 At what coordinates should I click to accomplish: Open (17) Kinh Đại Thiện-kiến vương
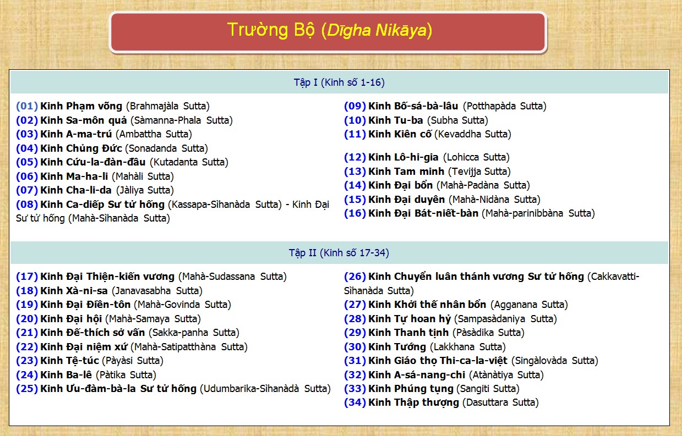[x=95, y=277]
